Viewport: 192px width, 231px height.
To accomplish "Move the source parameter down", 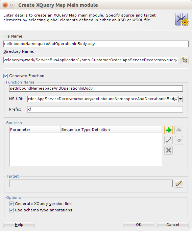I will pyautogui.click(x=179, y=140).
